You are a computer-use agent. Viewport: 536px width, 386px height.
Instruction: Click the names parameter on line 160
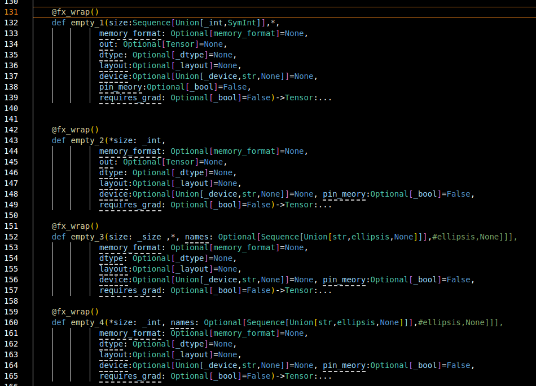(182, 322)
